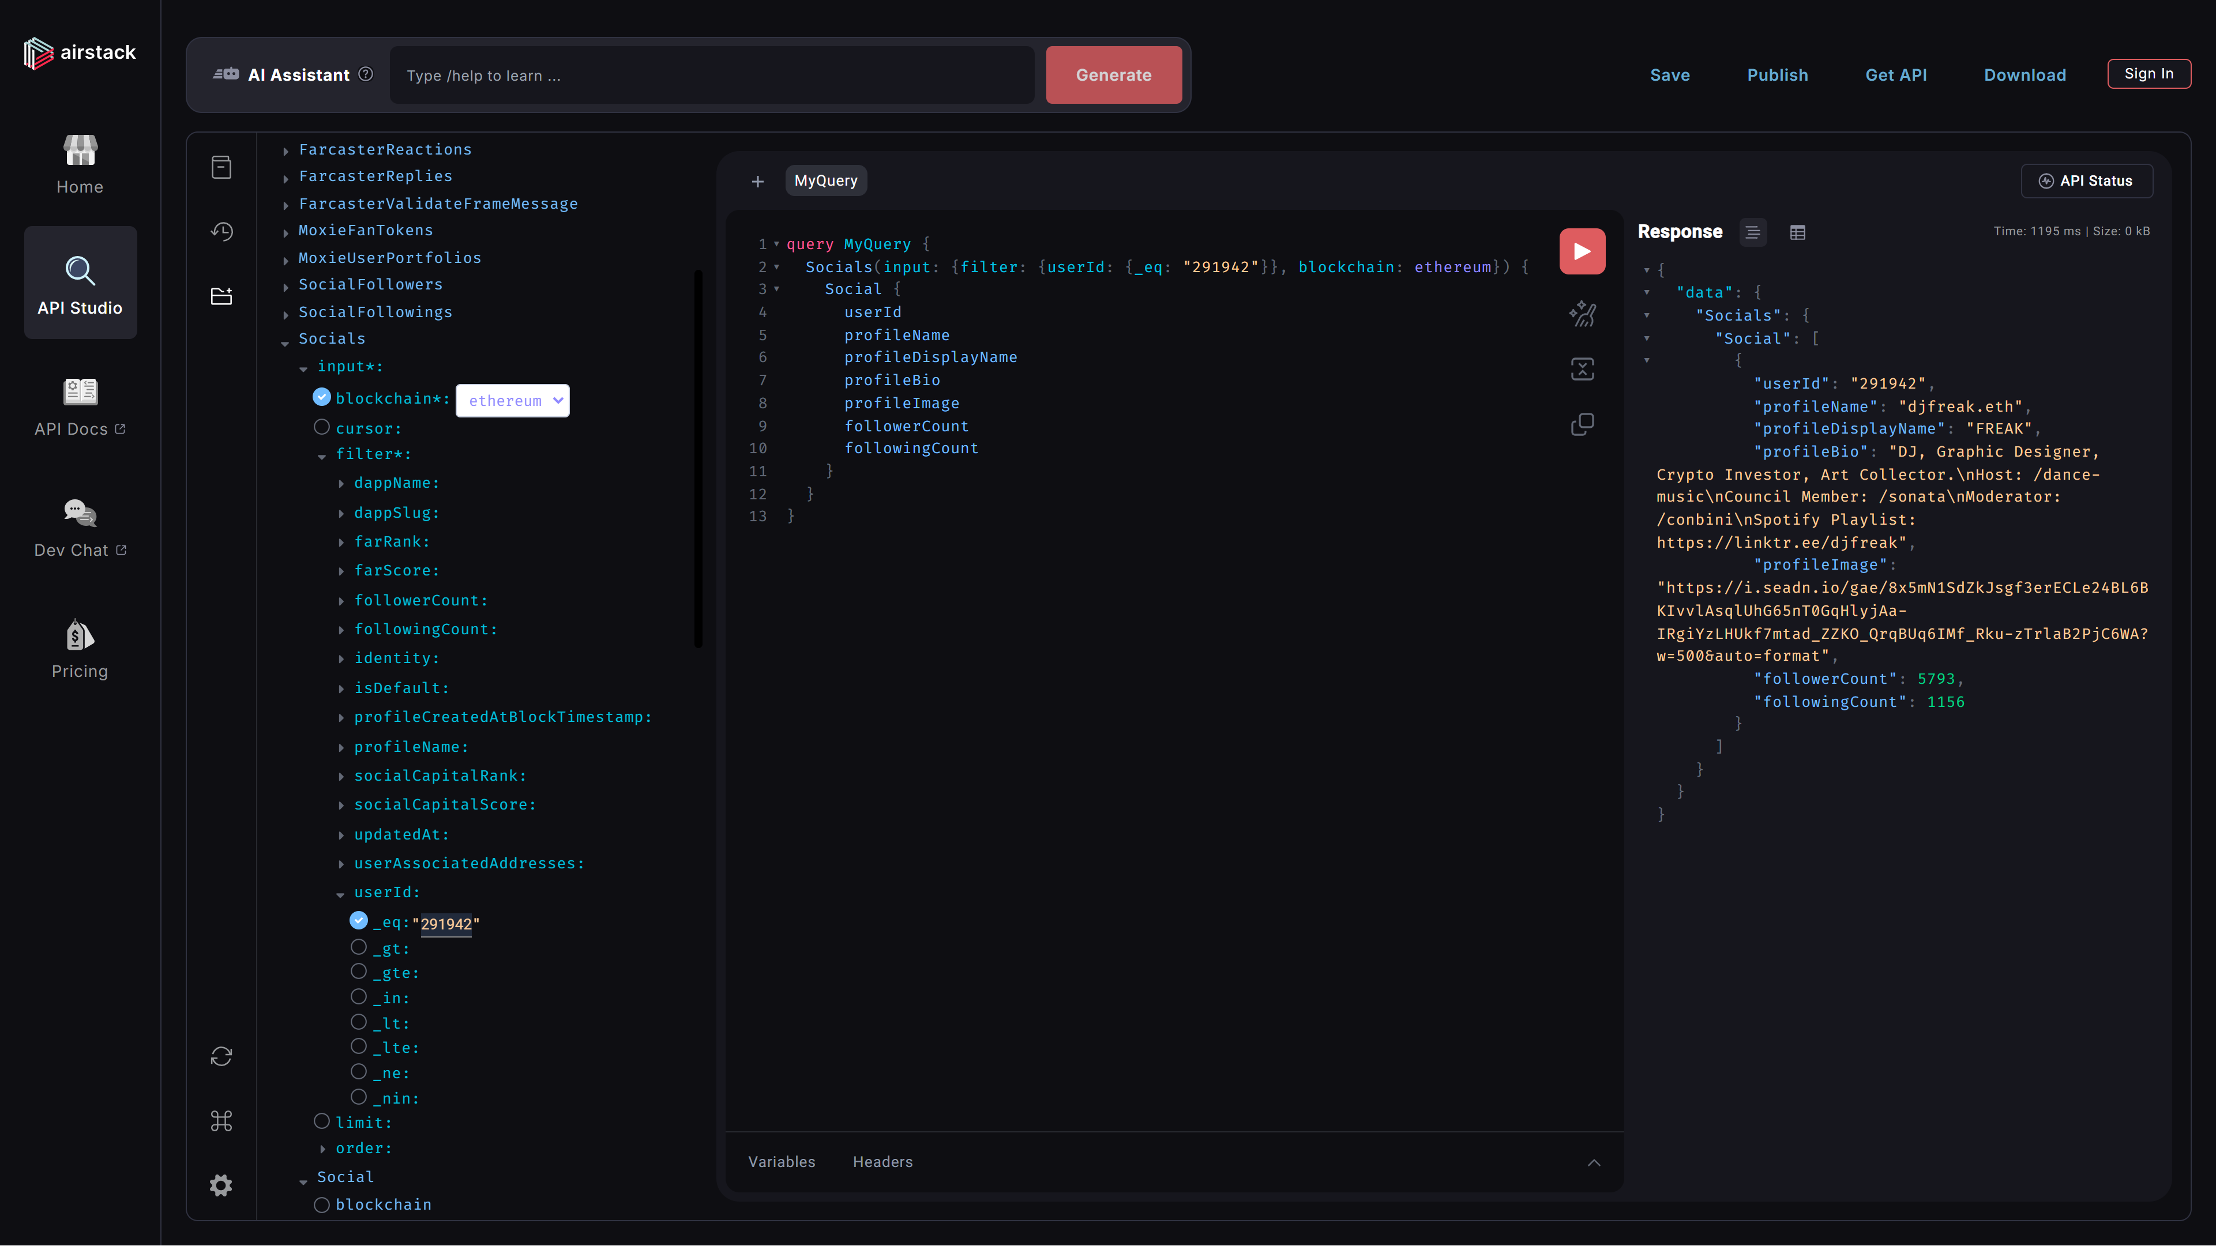Collapse the filter argument group
The height and width of the screenshot is (1246, 2216).
[x=322, y=456]
